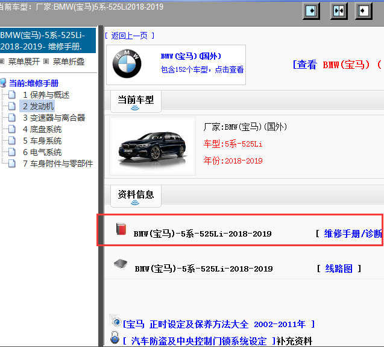Click the 车型:5系-525Li red text
Viewport: 384px width, 347px height.
233,144
